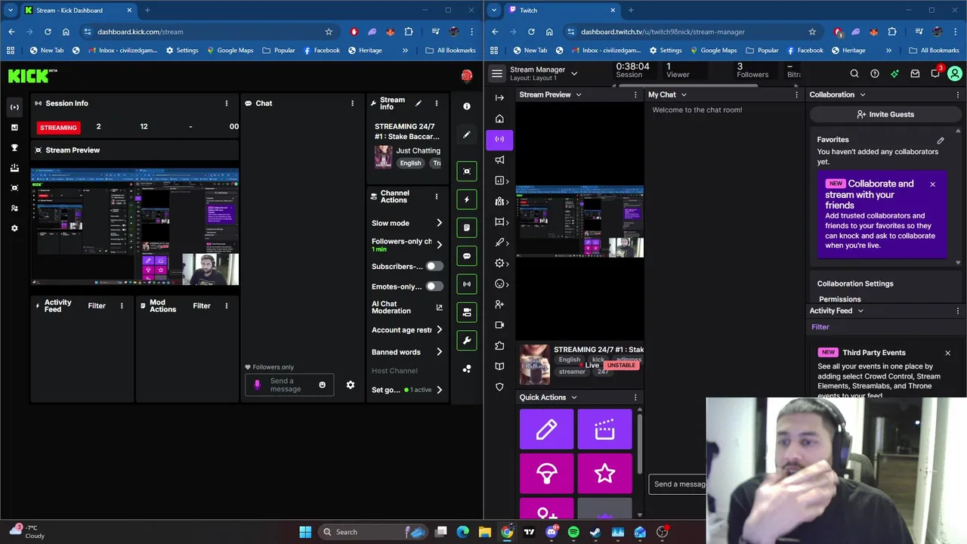Viewport: 967px width, 544px height.
Task: Open Kick Session Info three-dot menu
Action: (226, 104)
